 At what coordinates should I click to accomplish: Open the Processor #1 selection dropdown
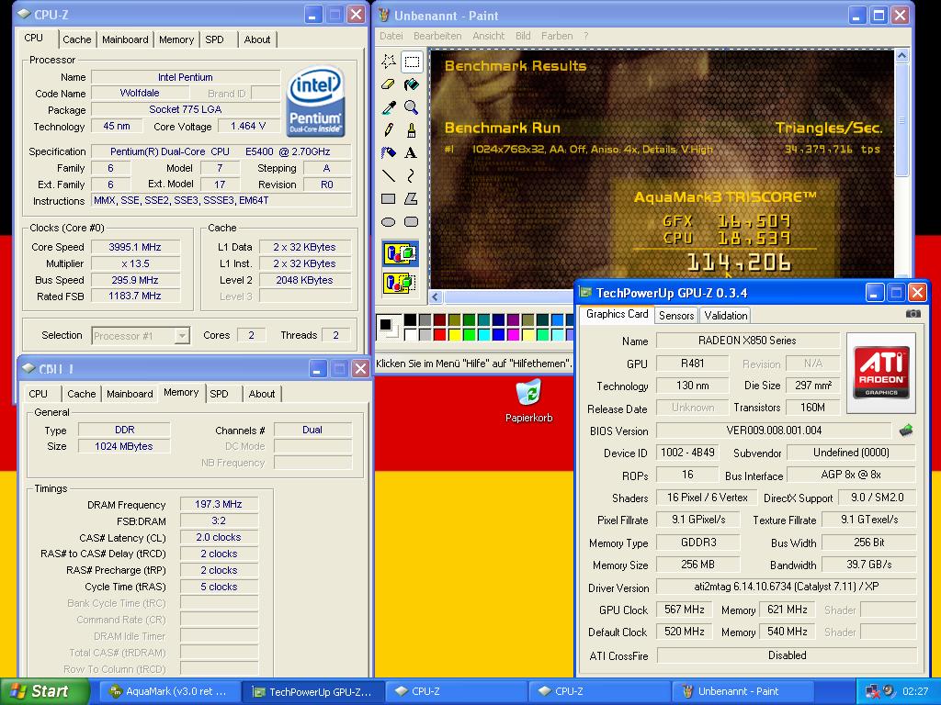point(183,336)
